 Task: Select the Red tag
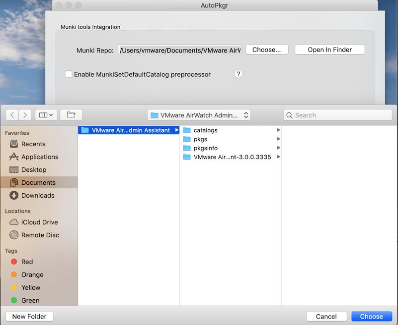coord(27,262)
